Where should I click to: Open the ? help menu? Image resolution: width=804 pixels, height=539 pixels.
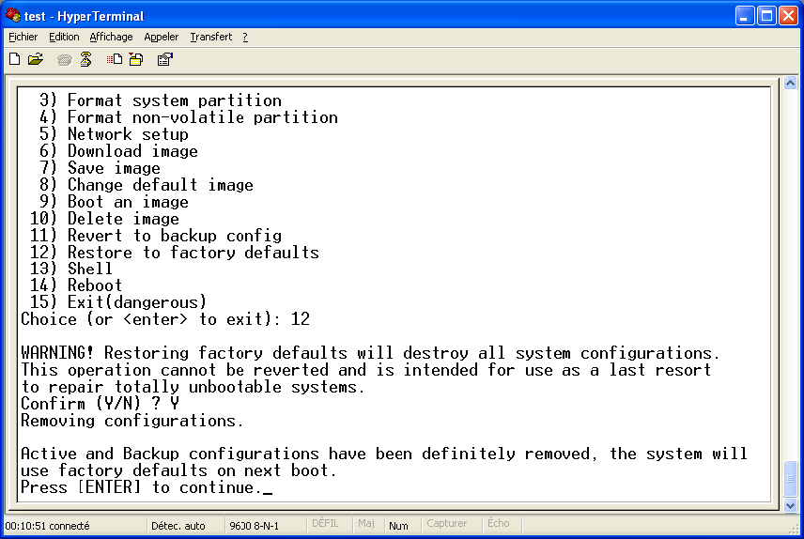(245, 37)
